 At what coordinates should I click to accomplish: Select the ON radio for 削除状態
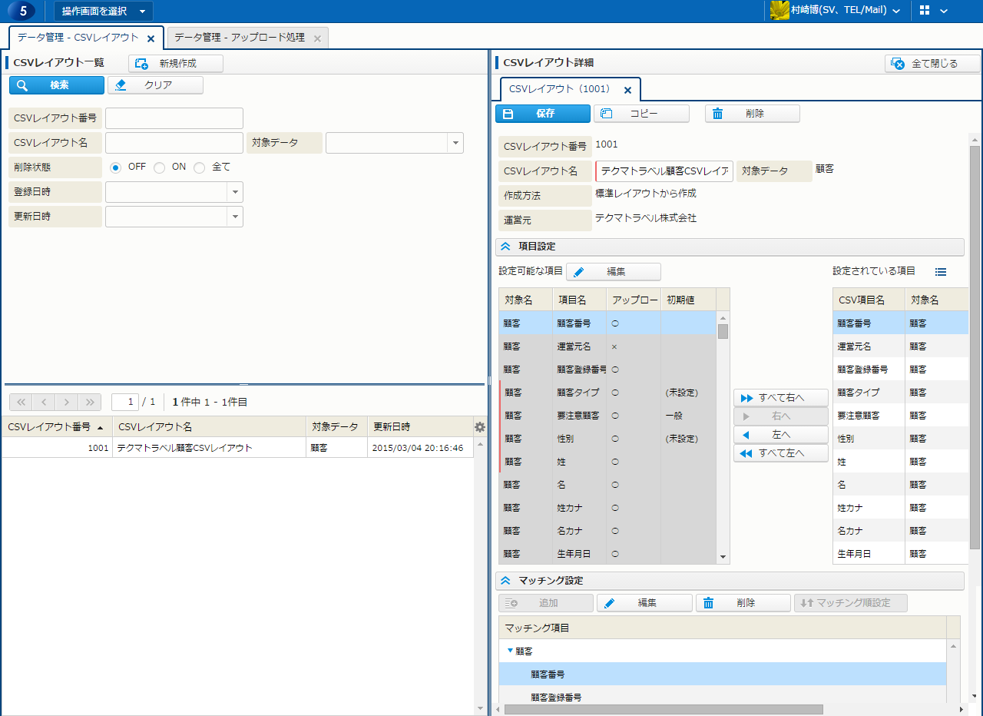click(x=160, y=167)
